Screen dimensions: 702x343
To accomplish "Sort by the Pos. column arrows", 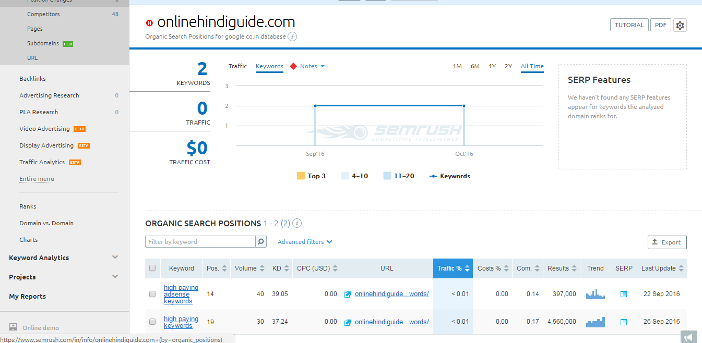I will point(224,268).
